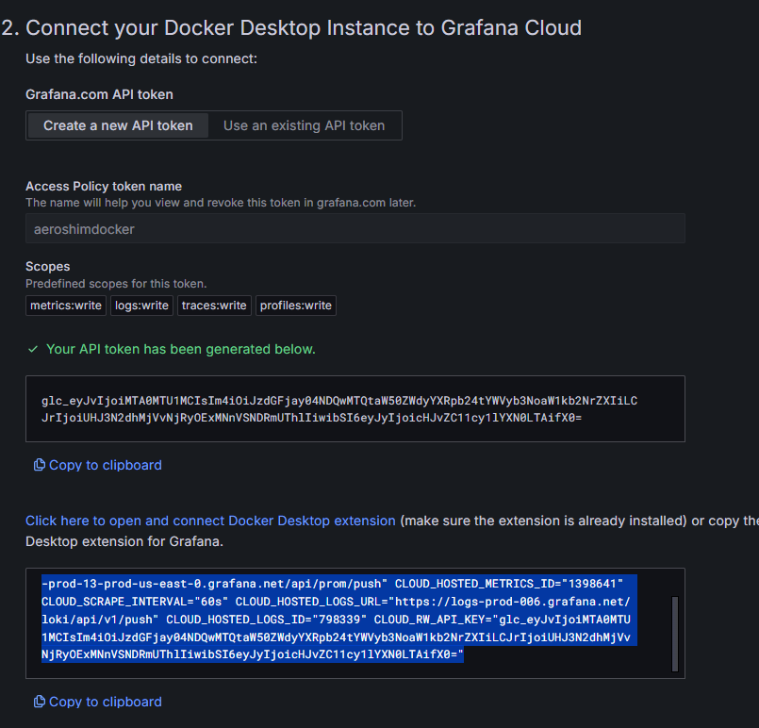Open the Docker Desktop extension connect link
This screenshot has height=728, width=759.
point(210,521)
